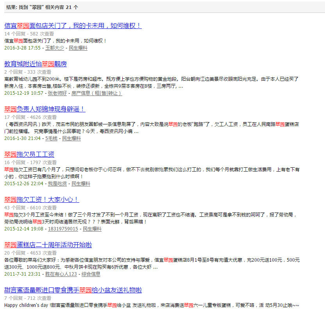
Task: Click the result count text 找到“翠园”相关内容 21 个
Action: (x=48, y=7)
